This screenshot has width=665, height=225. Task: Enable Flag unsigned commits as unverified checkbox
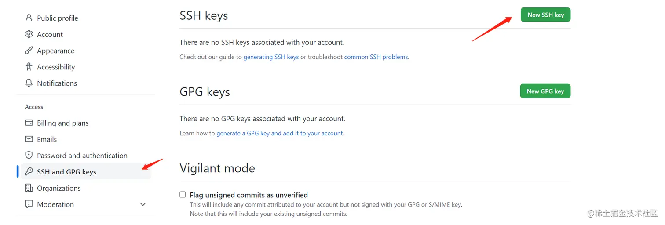tap(183, 195)
